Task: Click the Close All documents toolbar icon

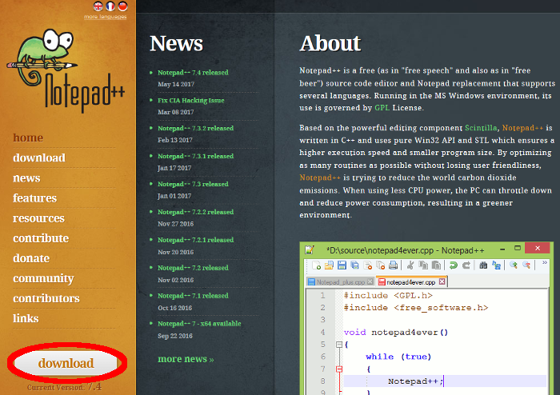Action: point(380,265)
